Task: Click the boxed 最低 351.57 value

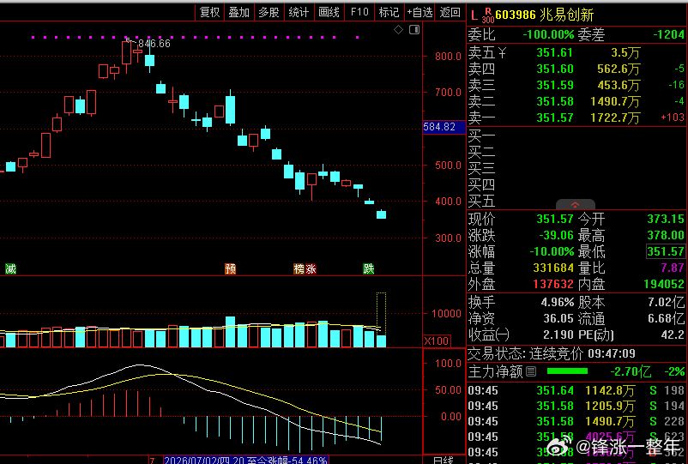Action: 666,251
